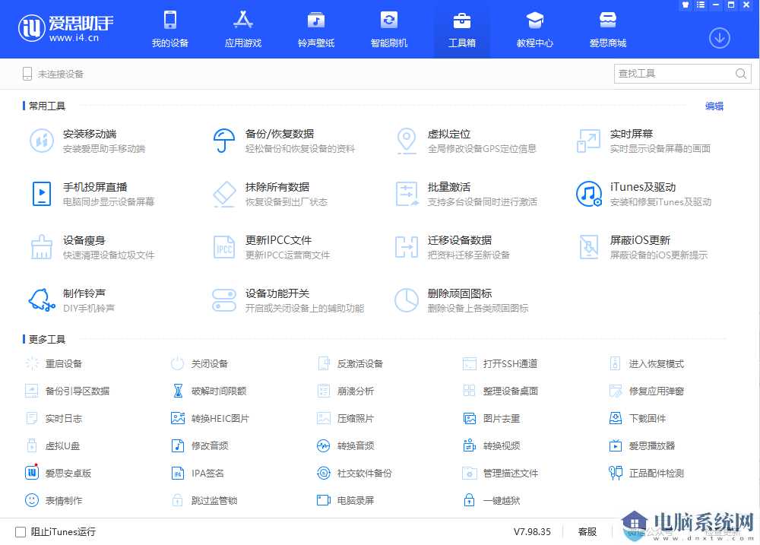This screenshot has width=760, height=545.
Task: Click IPA签名 tool icon
Action: [178, 473]
